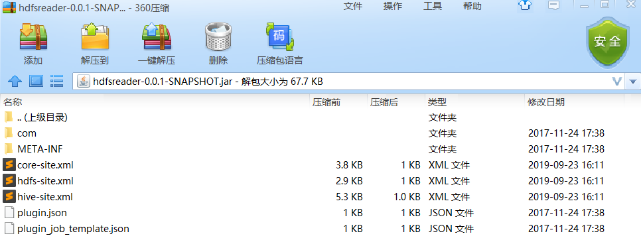Sort by Type (类型) column header
The width and height of the screenshot is (641, 250).
[x=437, y=102]
